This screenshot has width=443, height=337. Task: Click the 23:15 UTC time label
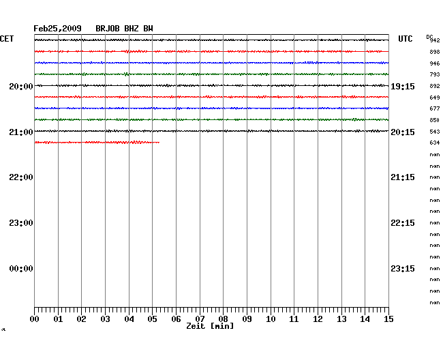tap(403, 269)
